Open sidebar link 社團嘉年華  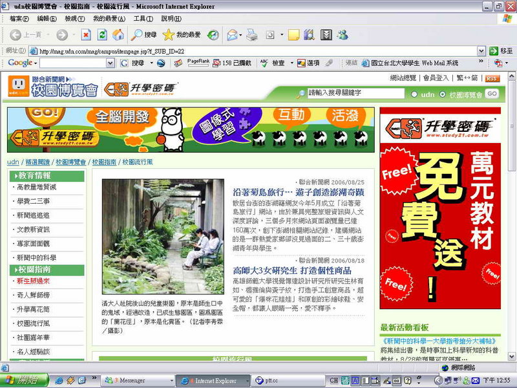click(33, 338)
